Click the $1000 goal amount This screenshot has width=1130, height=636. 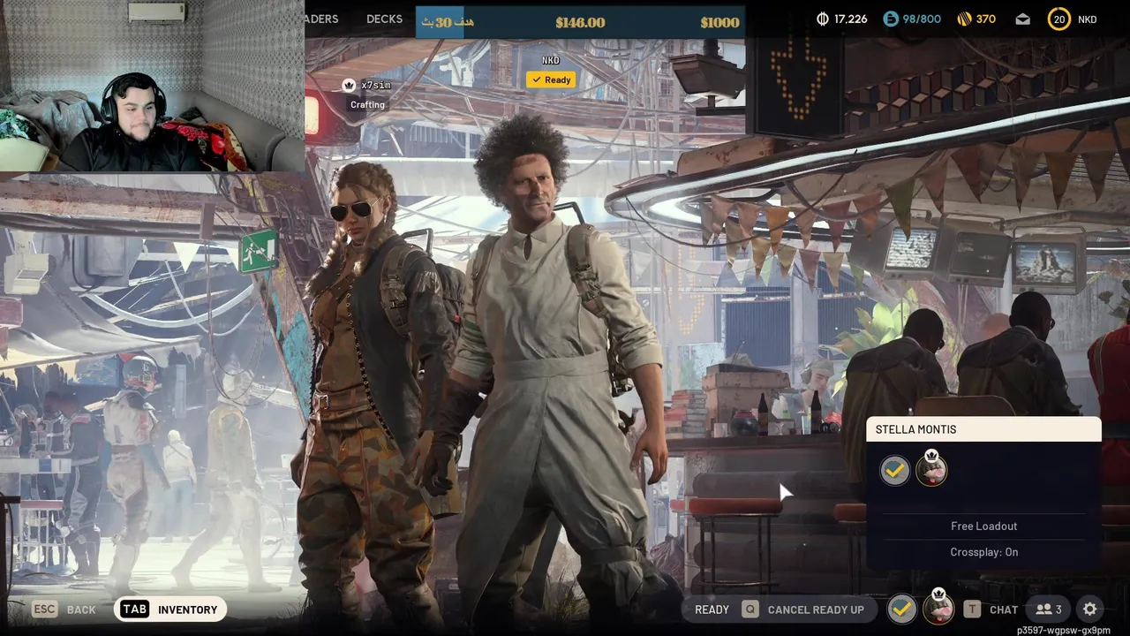pos(719,22)
